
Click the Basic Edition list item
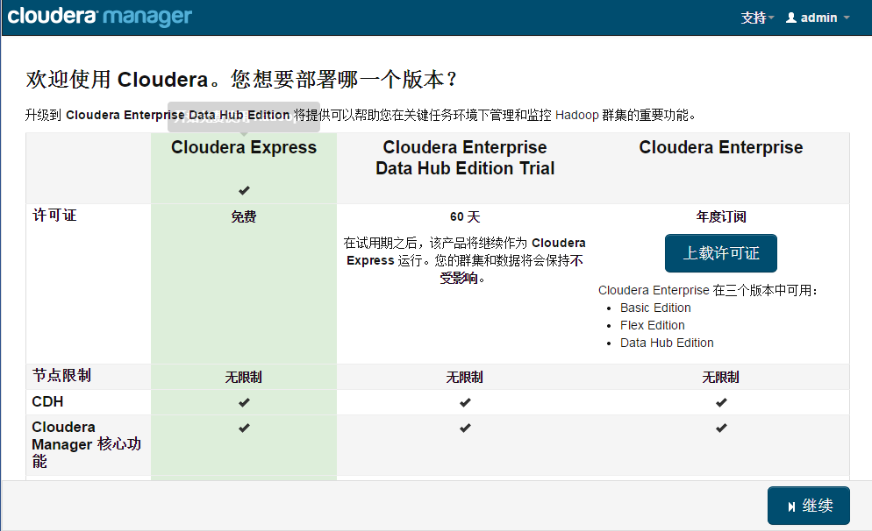655,308
